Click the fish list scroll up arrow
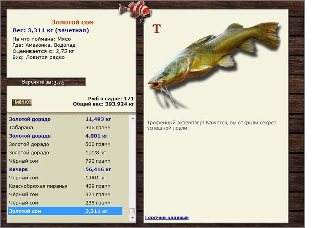 (133, 118)
